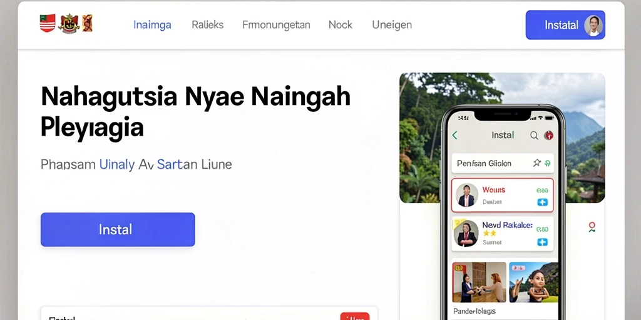
Task: Open the Uneigen nav tab
Action: click(392, 25)
